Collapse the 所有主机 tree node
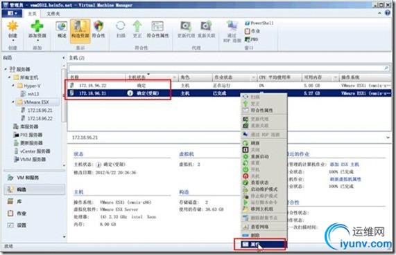Screen dimensions: 396x255 (10, 77)
